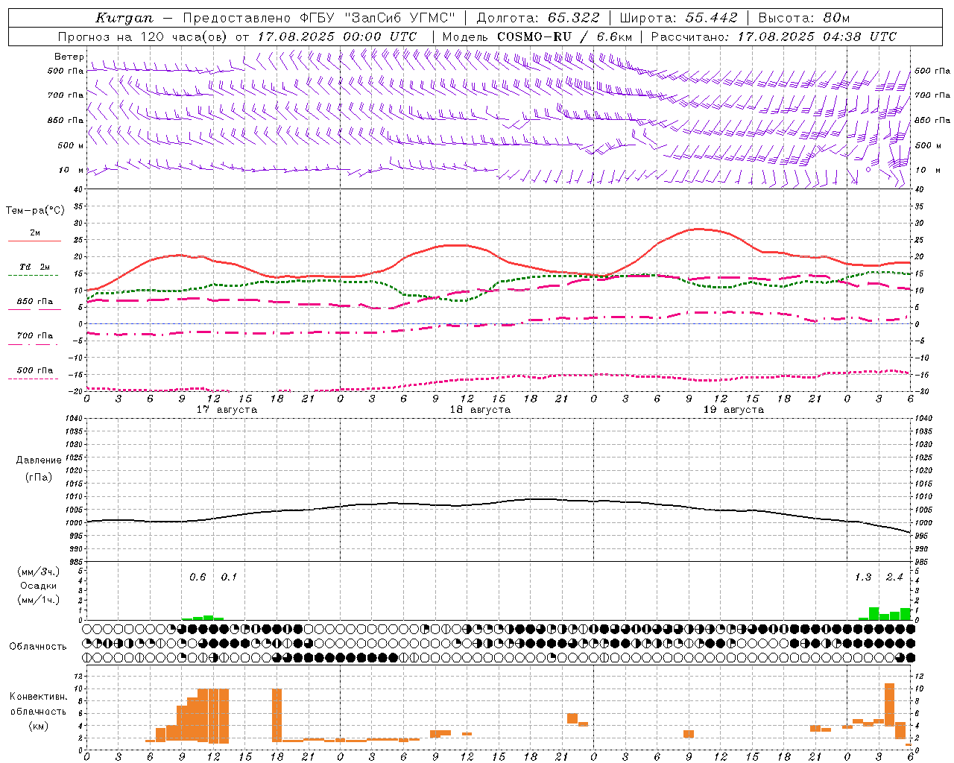954x763 pixels.
Task: Click the 0.1 precipitation amount value
Action: (x=229, y=577)
